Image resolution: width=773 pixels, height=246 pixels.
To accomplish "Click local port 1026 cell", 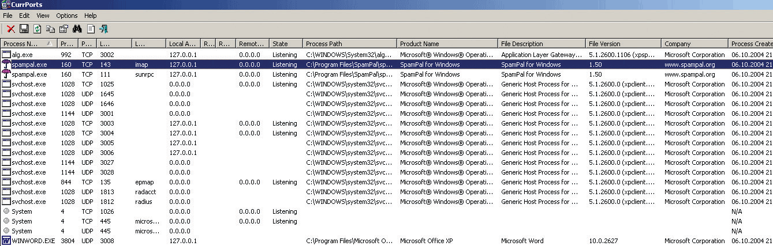I will (x=107, y=211).
